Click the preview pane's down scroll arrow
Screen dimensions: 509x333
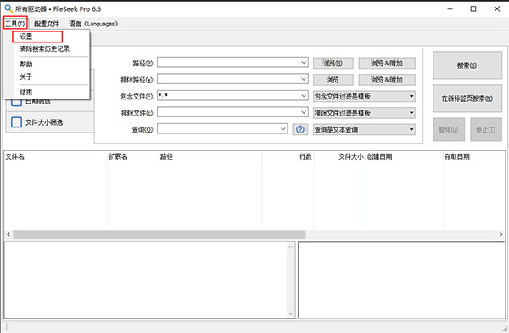(x=290, y=313)
